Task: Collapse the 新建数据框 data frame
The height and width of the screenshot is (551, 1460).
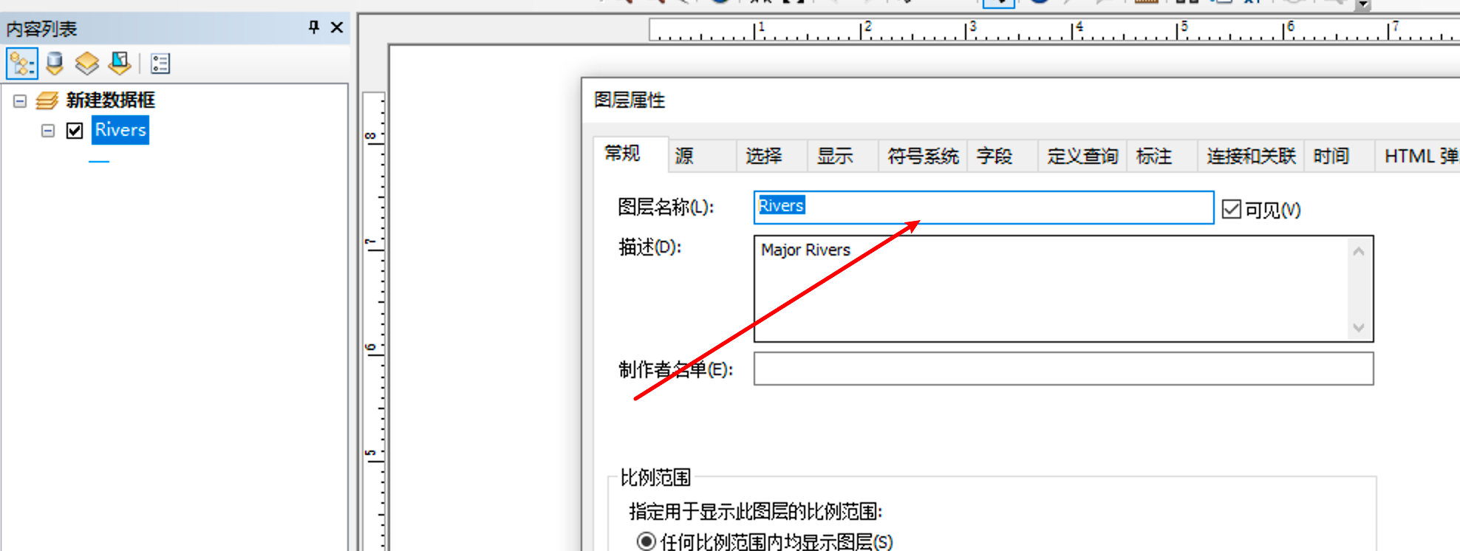Action: coord(20,101)
